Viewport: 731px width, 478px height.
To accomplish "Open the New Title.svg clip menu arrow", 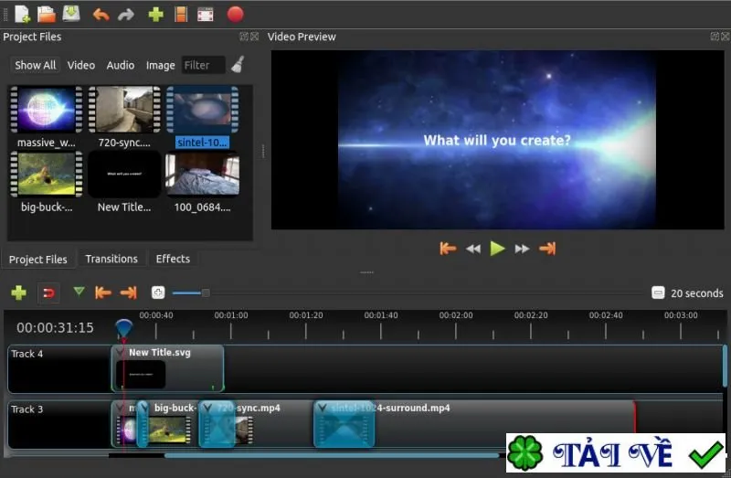I will tap(120, 352).
